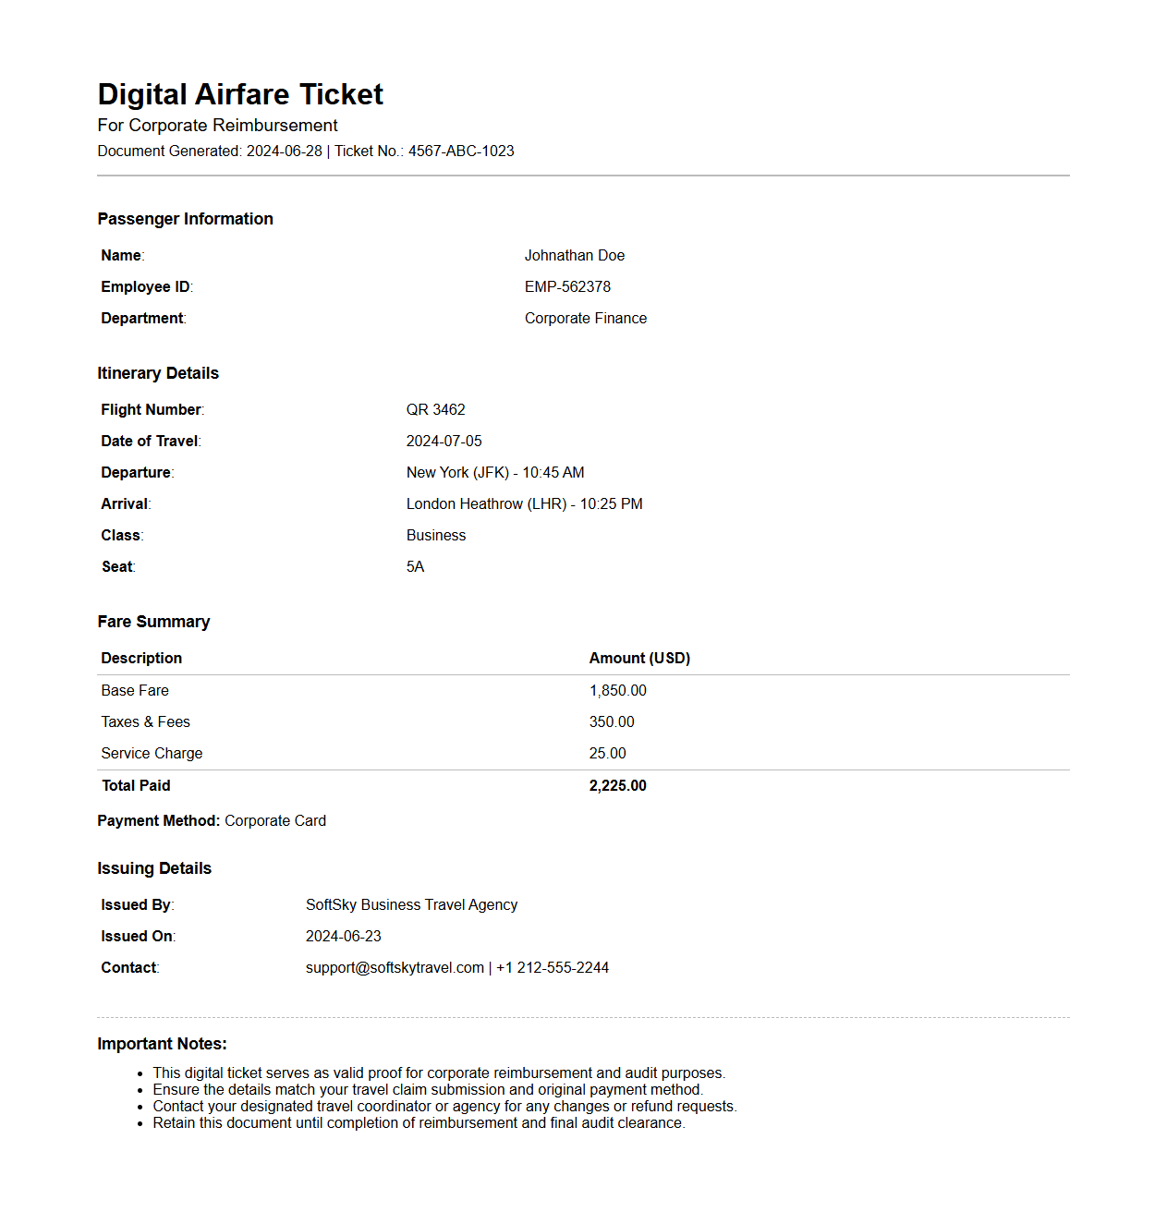Click the passenger name Johnathan Doe
Image resolution: width=1167 pixels, height=1224 pixels.
click(x=574, y=256)
